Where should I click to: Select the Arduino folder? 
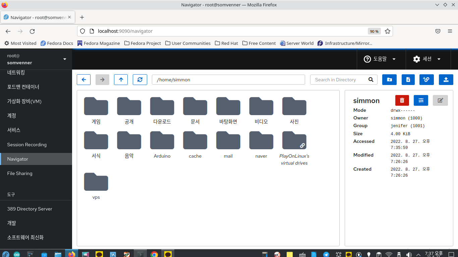coord(162,145)
